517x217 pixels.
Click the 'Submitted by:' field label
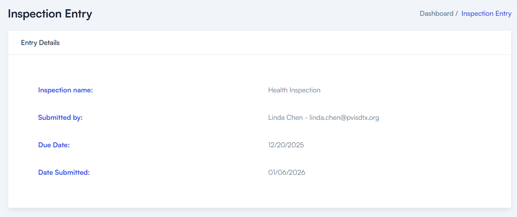pyautogui.click(x=60, y=118)
